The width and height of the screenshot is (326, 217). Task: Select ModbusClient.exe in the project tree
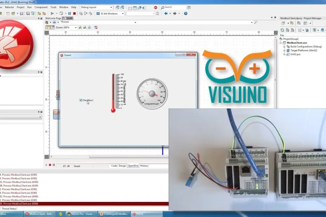(x=297, y=43)
